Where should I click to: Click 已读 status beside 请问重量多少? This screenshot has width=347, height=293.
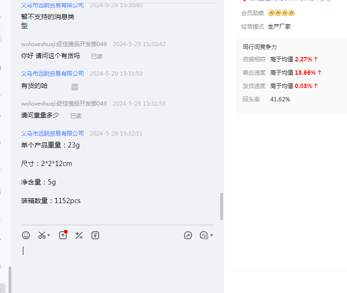pos(76,116)
